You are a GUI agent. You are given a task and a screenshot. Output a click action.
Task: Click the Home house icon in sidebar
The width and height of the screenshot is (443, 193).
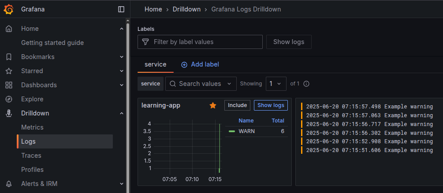(x=9, y=29)
